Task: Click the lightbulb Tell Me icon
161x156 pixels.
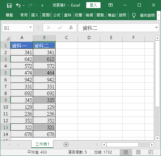Action: pyautogui.click(x=134, y=16)
